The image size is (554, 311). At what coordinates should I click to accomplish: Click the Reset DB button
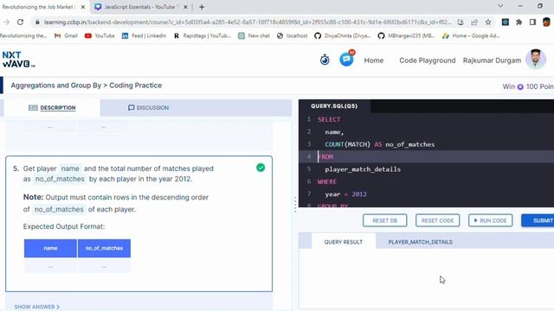pos(384,220)
